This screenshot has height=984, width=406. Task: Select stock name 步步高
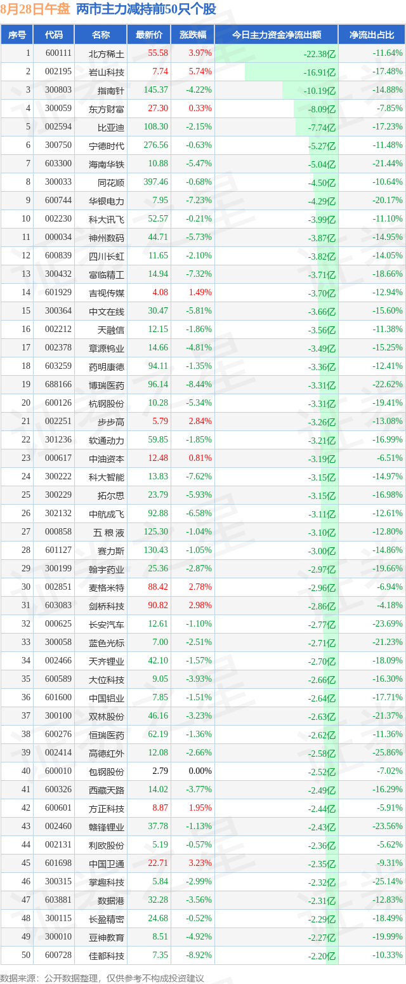pos(111,422)
